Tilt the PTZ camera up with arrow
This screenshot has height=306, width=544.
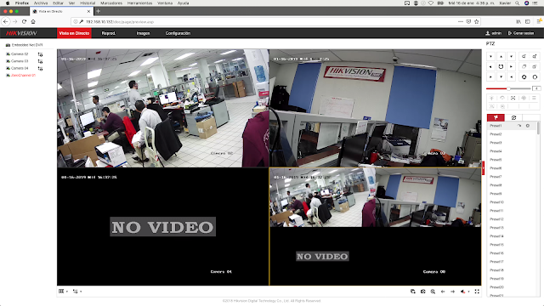point(501,56)
